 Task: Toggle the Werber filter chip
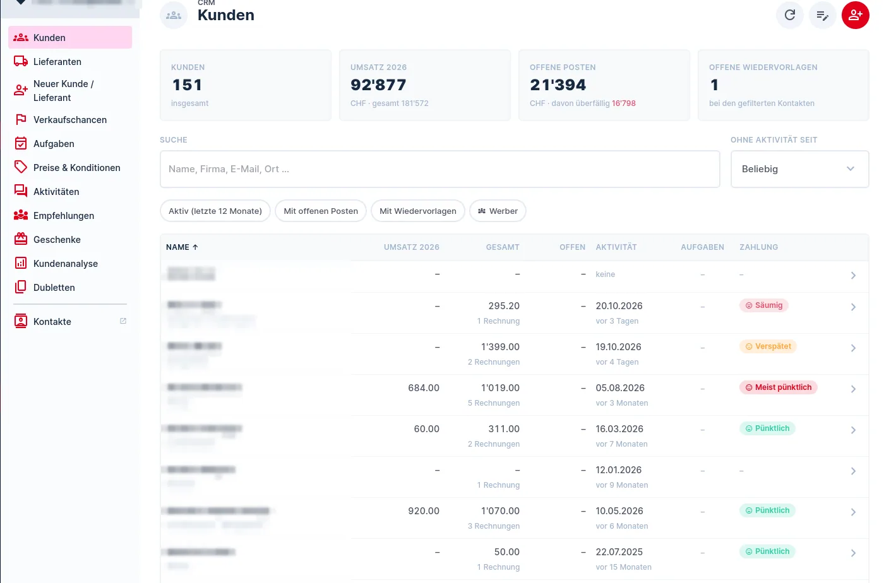click(498, 211)
